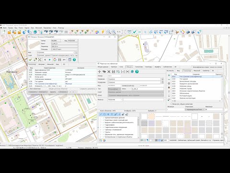Open the Имя dropdown in the object dialog
Viewport: 230px width, 173px height.
(56, 52)
